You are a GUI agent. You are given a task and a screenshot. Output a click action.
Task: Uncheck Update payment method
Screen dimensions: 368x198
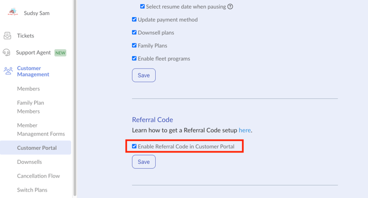[x=134, y=19]
